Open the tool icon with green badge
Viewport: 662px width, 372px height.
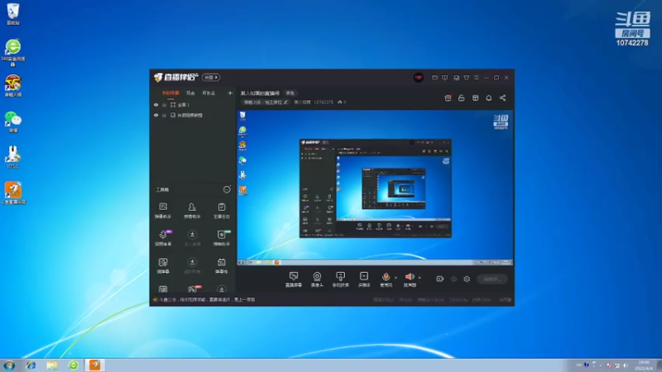221,238
